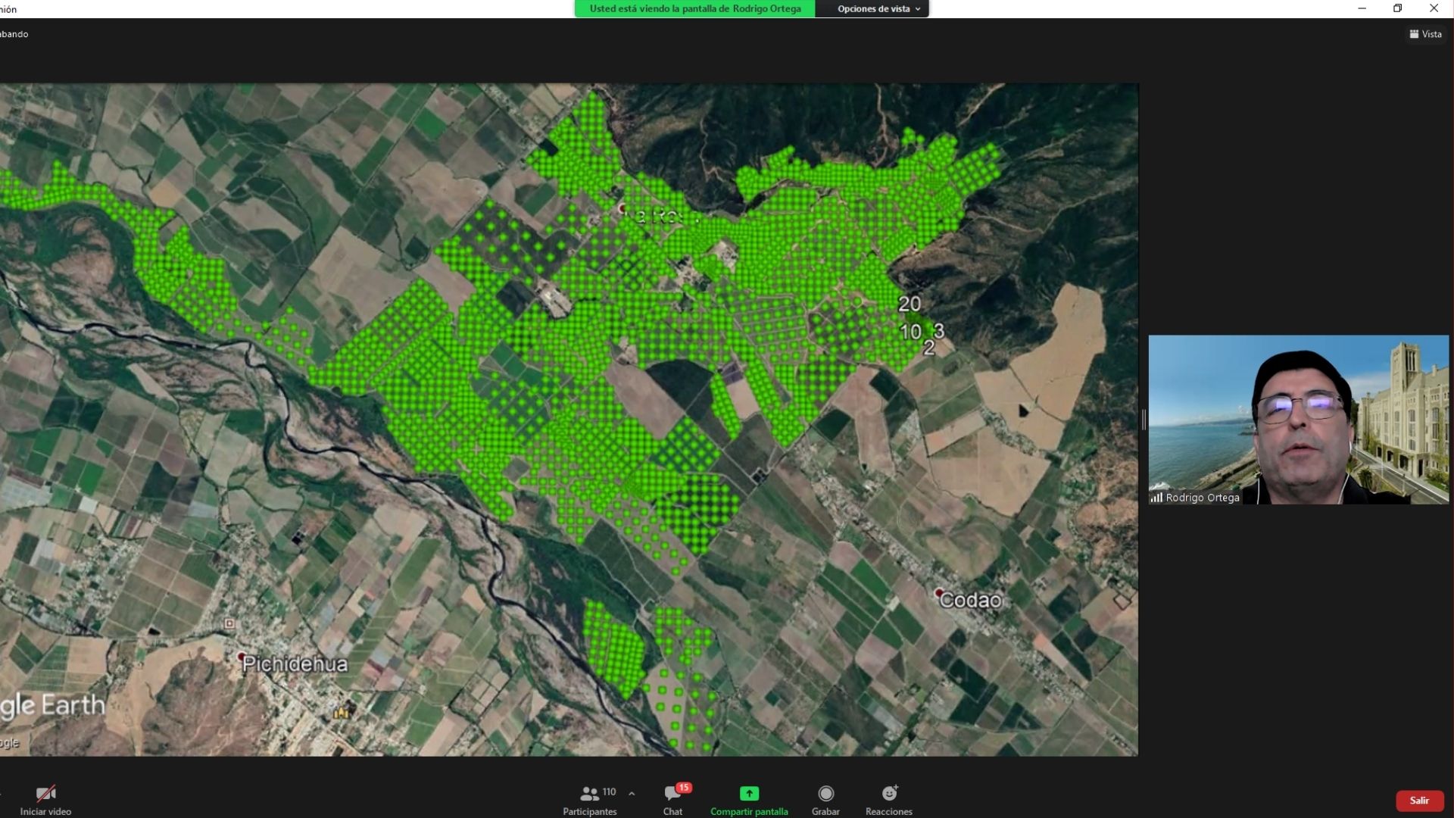Minimize the Zoom meeting window
1454x818 pixels.
1362,8
